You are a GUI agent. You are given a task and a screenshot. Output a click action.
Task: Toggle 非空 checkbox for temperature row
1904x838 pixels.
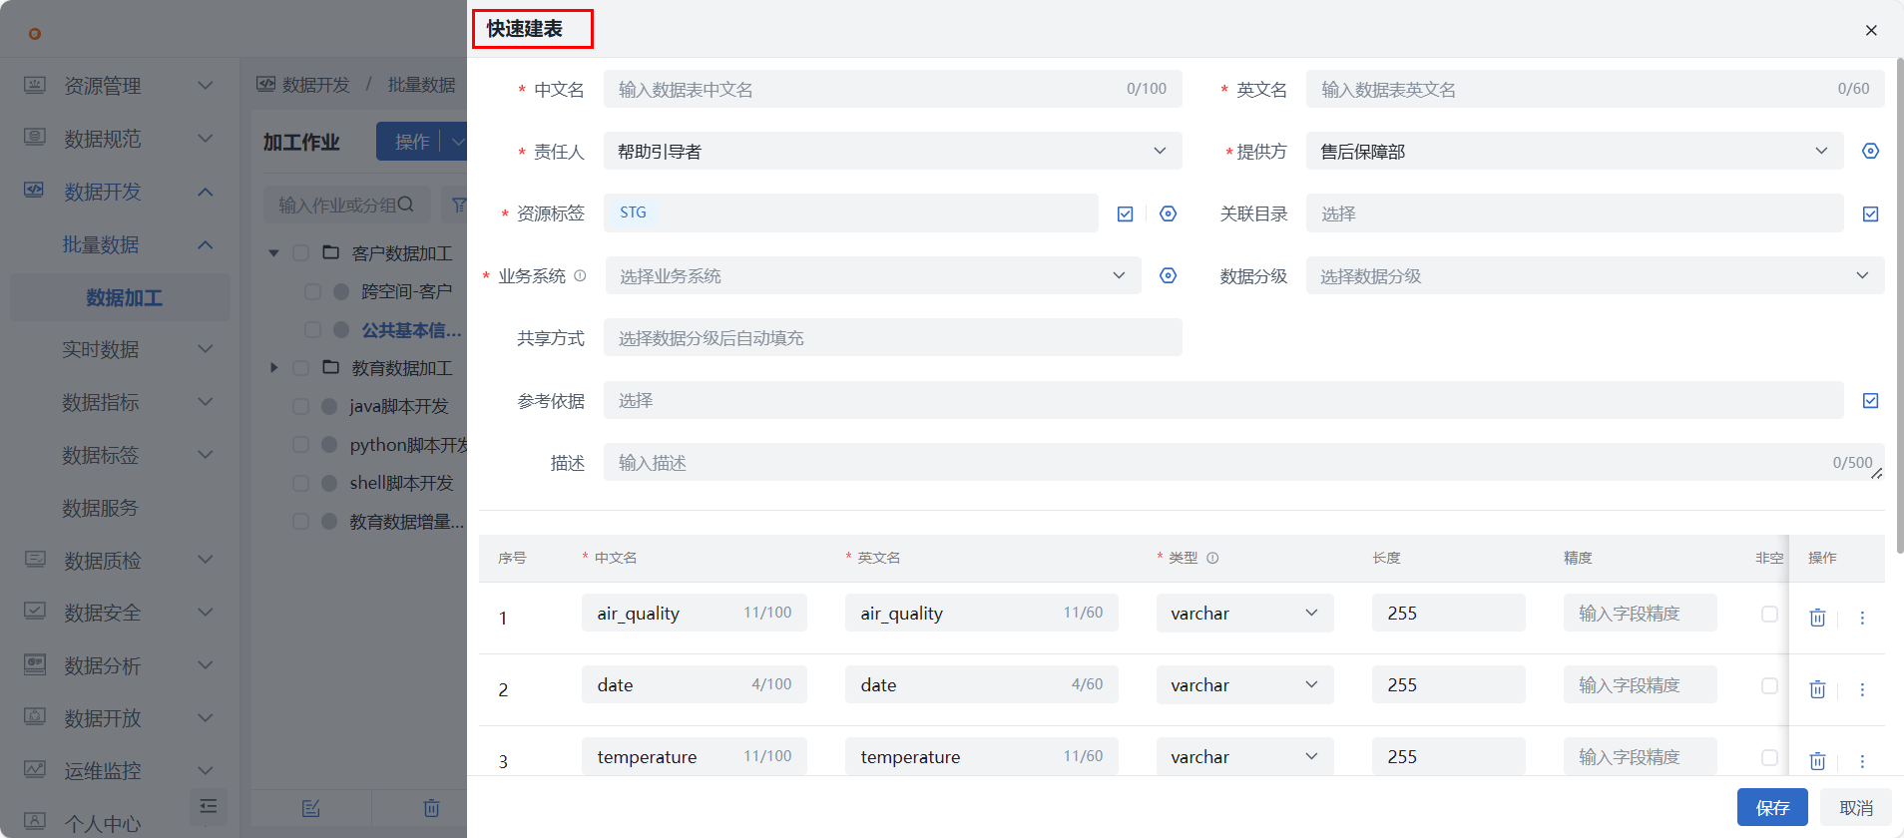[x=1769, y=757]
